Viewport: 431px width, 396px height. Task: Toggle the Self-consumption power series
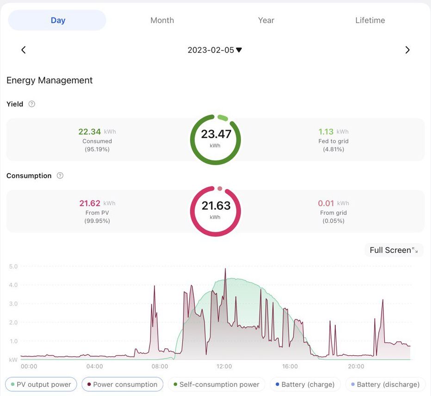point(216,384)
